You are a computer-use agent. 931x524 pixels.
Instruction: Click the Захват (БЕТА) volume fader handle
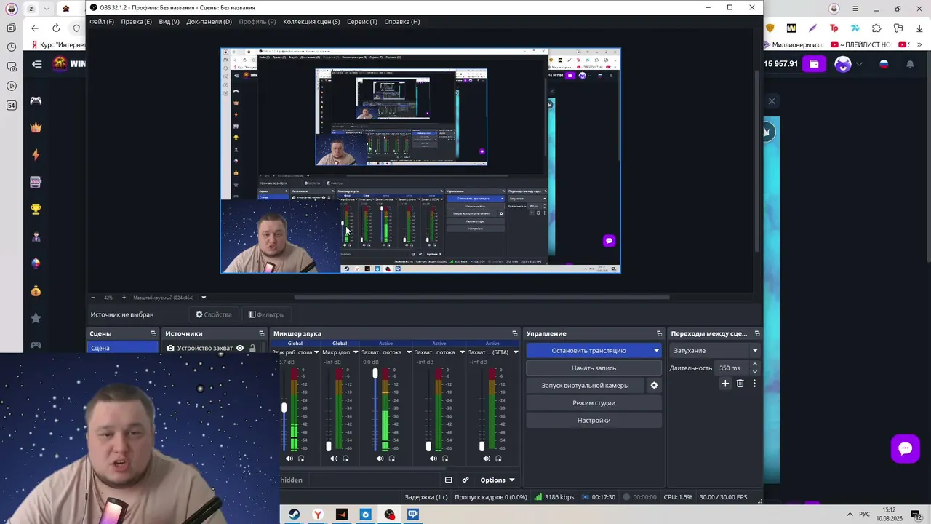pyautogui.click(x=482, y=446)
